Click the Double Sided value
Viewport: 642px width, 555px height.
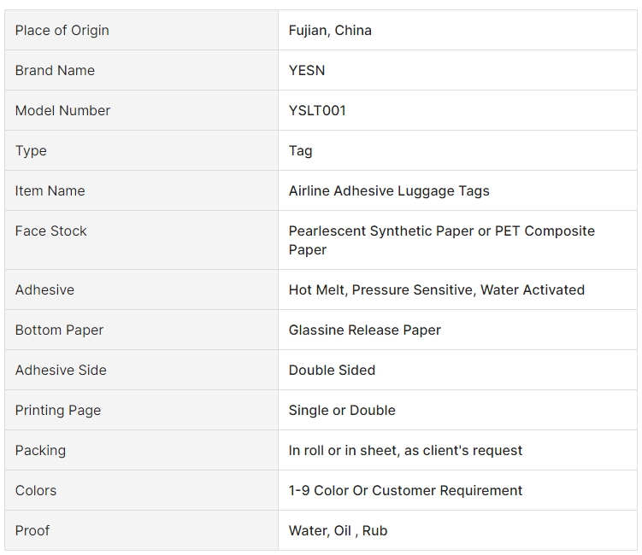[x=332, y=370]
